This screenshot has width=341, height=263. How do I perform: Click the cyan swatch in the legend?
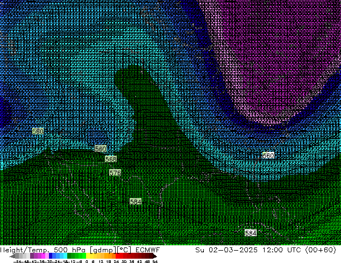click(x=65, y=255)
